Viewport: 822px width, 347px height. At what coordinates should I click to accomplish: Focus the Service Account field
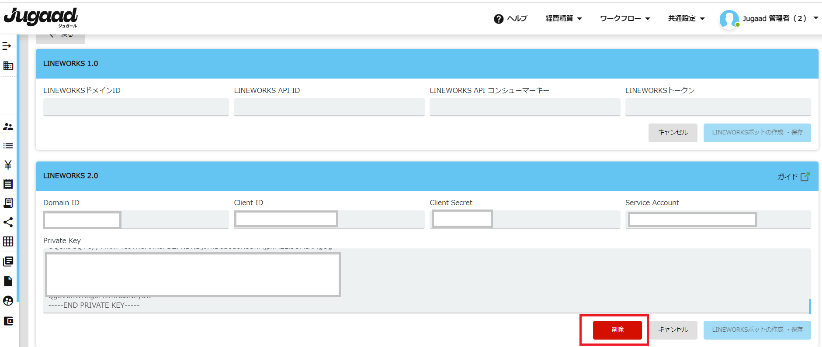pyautogui.click(x=718, y=220)
